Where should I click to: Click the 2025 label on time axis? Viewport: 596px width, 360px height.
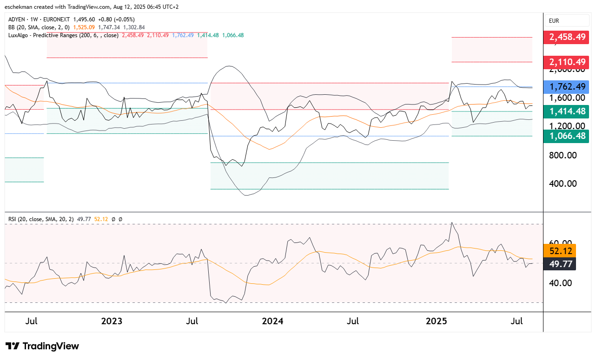[437, 321]
